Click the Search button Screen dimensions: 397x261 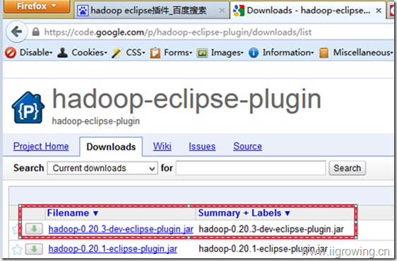point(347,168)
